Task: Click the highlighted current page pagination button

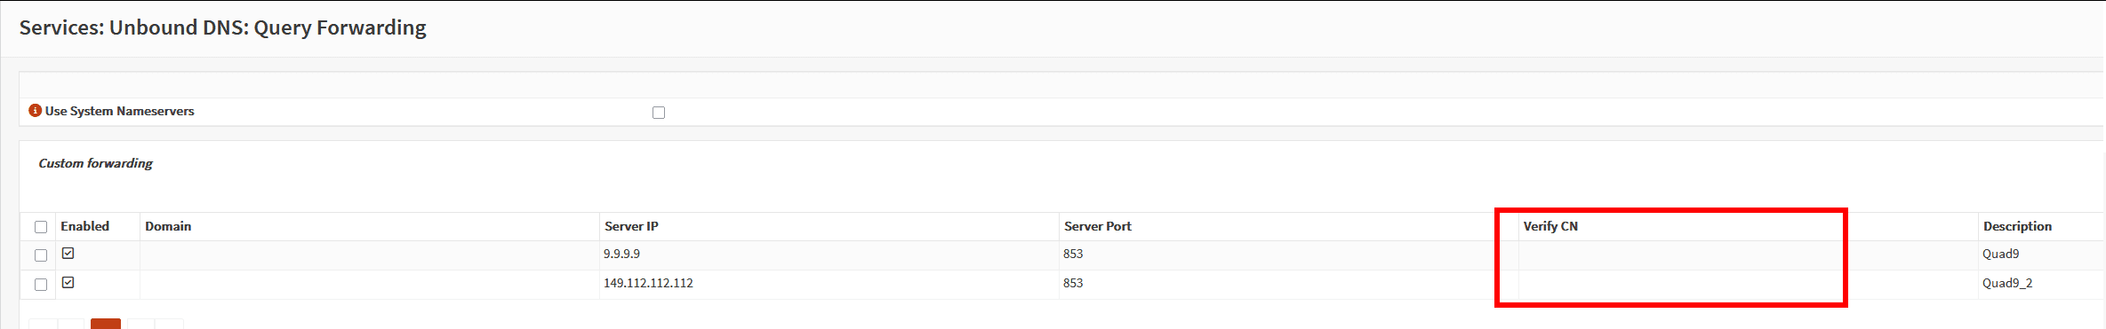Action: click(x=106, y=324)
